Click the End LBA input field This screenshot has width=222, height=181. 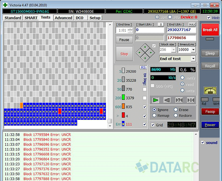click(181, 30)
